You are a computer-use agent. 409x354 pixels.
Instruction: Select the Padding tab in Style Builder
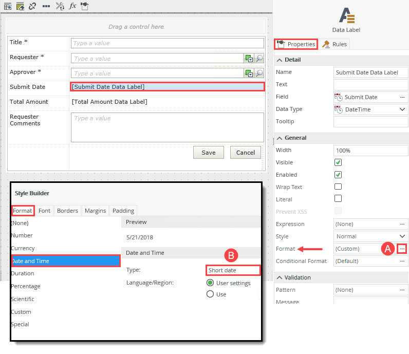pyautogui.click(x=123, y=211)
